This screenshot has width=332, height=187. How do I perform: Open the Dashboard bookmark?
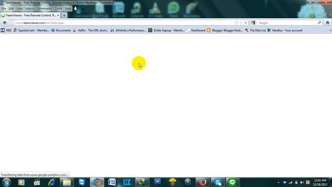click(x=196, y=30)
